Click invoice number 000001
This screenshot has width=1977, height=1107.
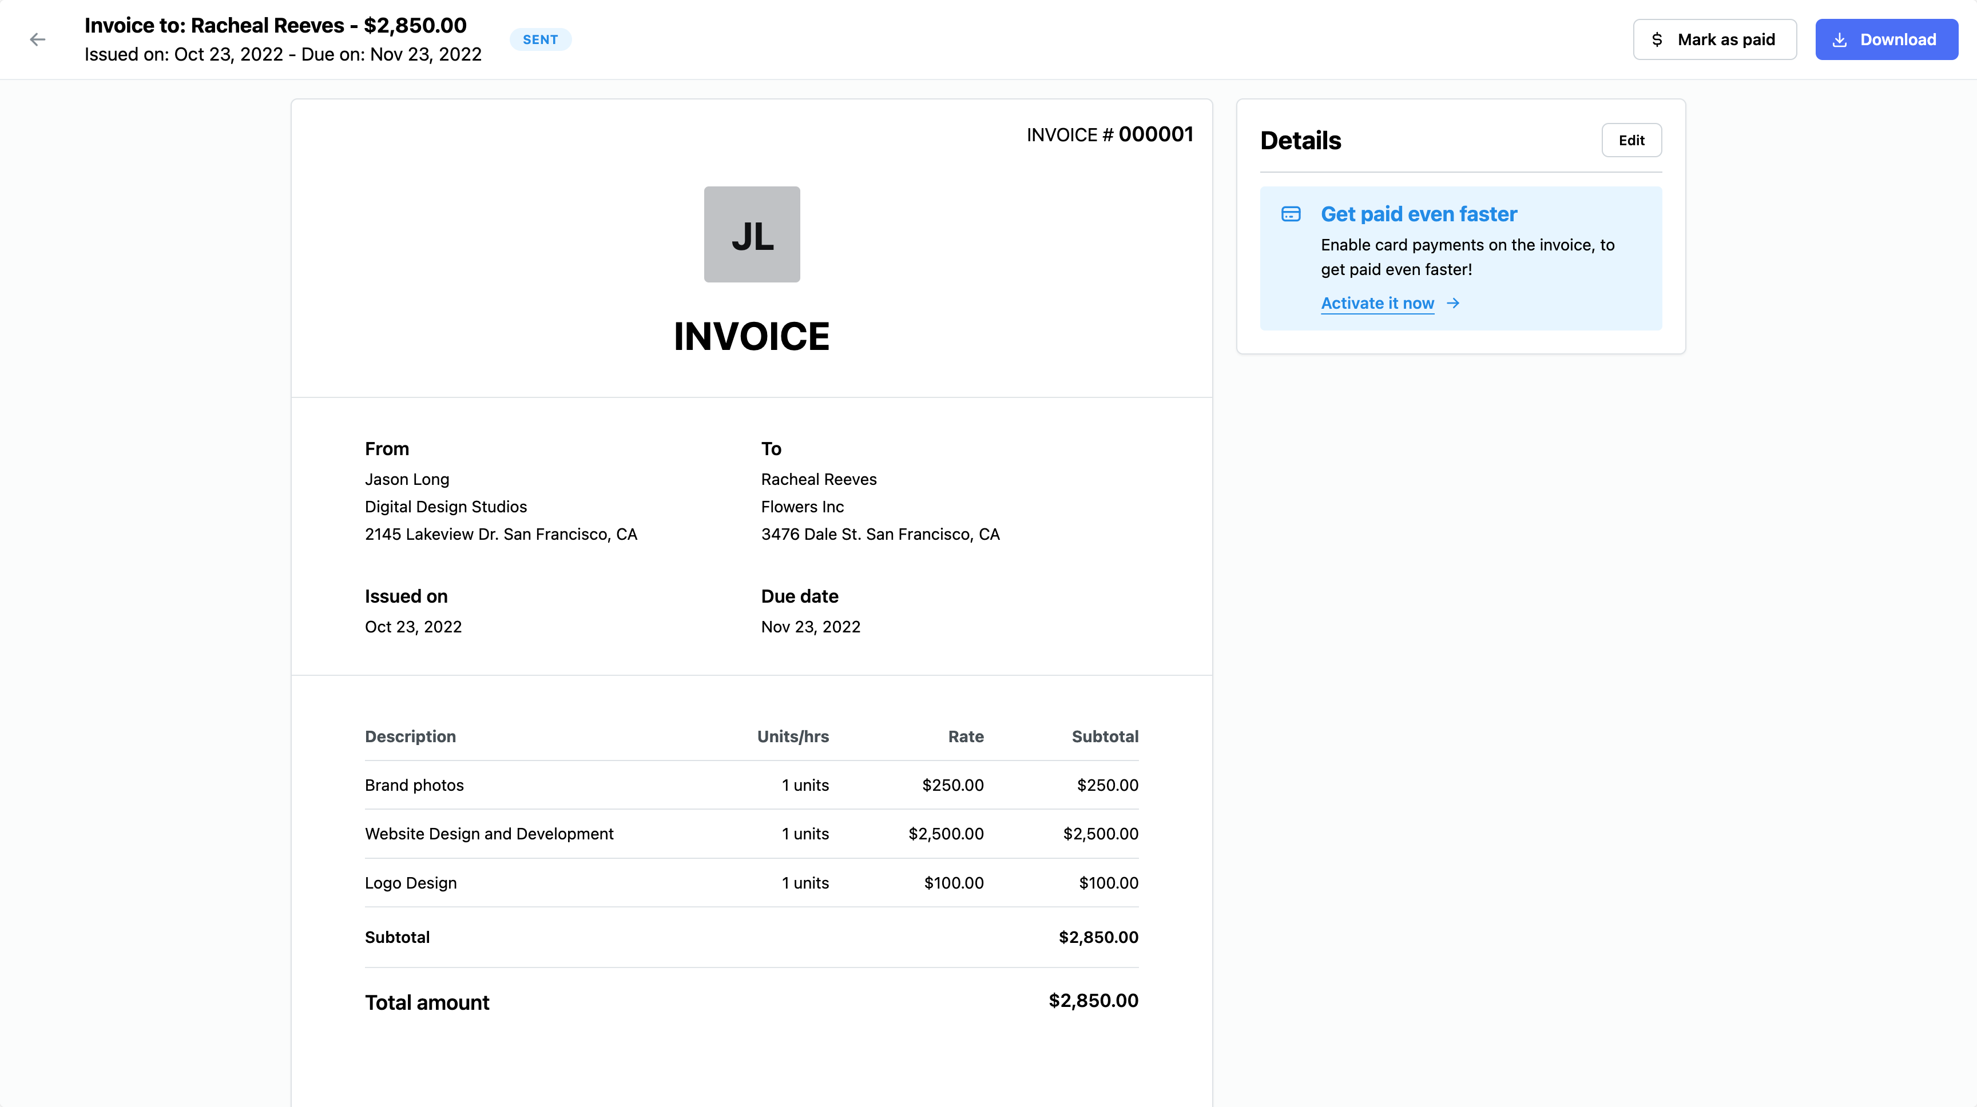pyautogui.click(x=1155, y=134)
